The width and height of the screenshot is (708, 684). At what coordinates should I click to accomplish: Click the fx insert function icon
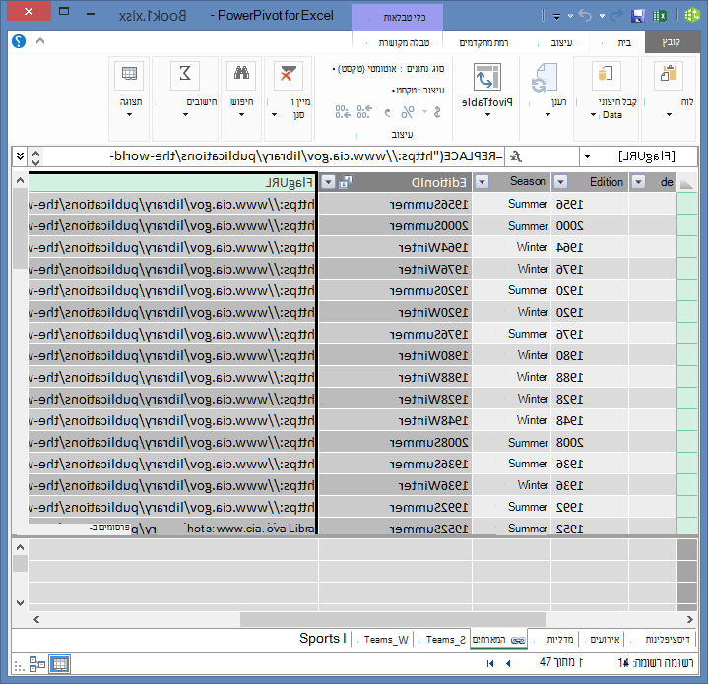point(516,156)
